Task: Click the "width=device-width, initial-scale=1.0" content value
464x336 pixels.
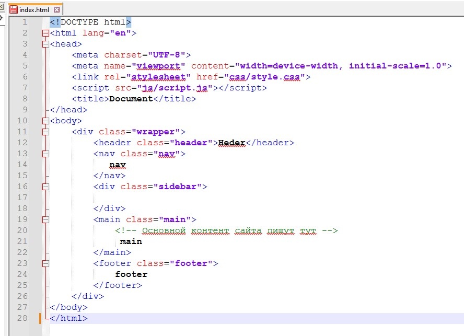Action: (341, 66)
